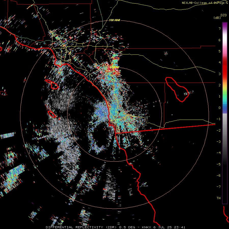Click the "DIFFERENTIAL REFLECTIVITY (ZDR)" caption at the bottom
The image size is (229, 229).
tap(81, 227)
